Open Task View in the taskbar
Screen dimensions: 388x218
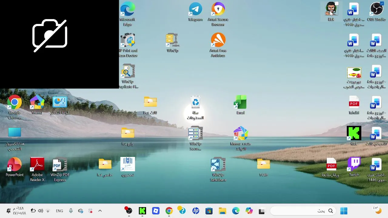point(262,211)
